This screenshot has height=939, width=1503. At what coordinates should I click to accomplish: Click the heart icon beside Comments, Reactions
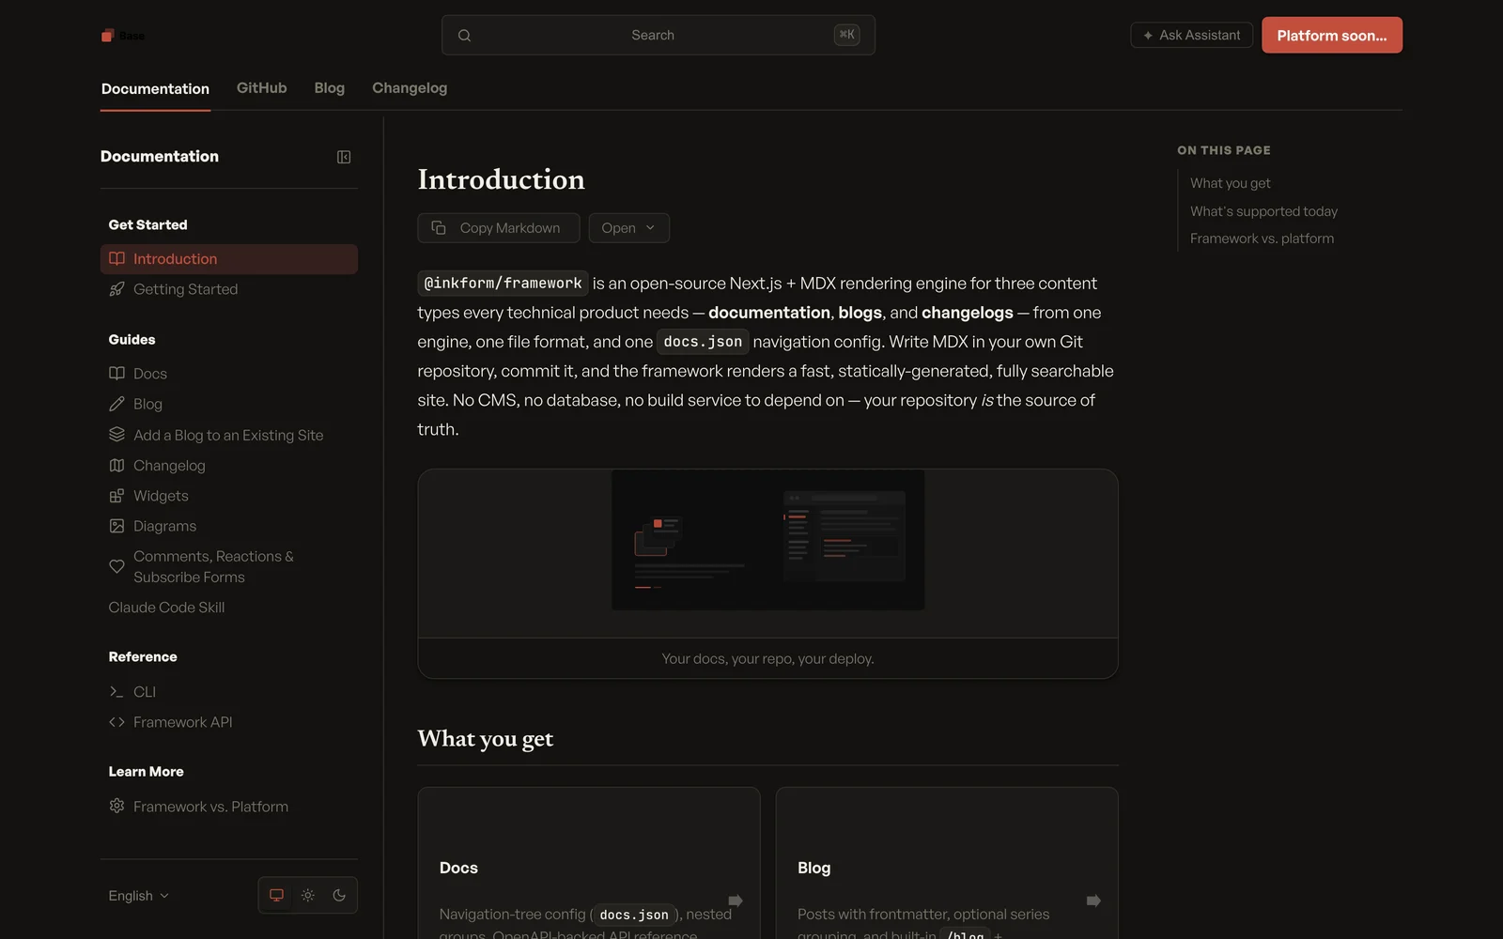116,566
